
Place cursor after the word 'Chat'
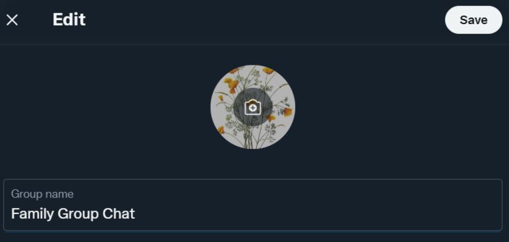[x=135, y=214]
